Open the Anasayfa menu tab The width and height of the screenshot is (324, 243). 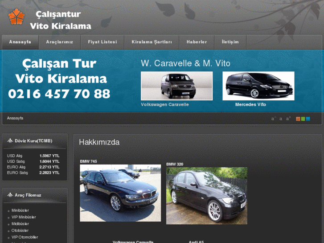20,42
